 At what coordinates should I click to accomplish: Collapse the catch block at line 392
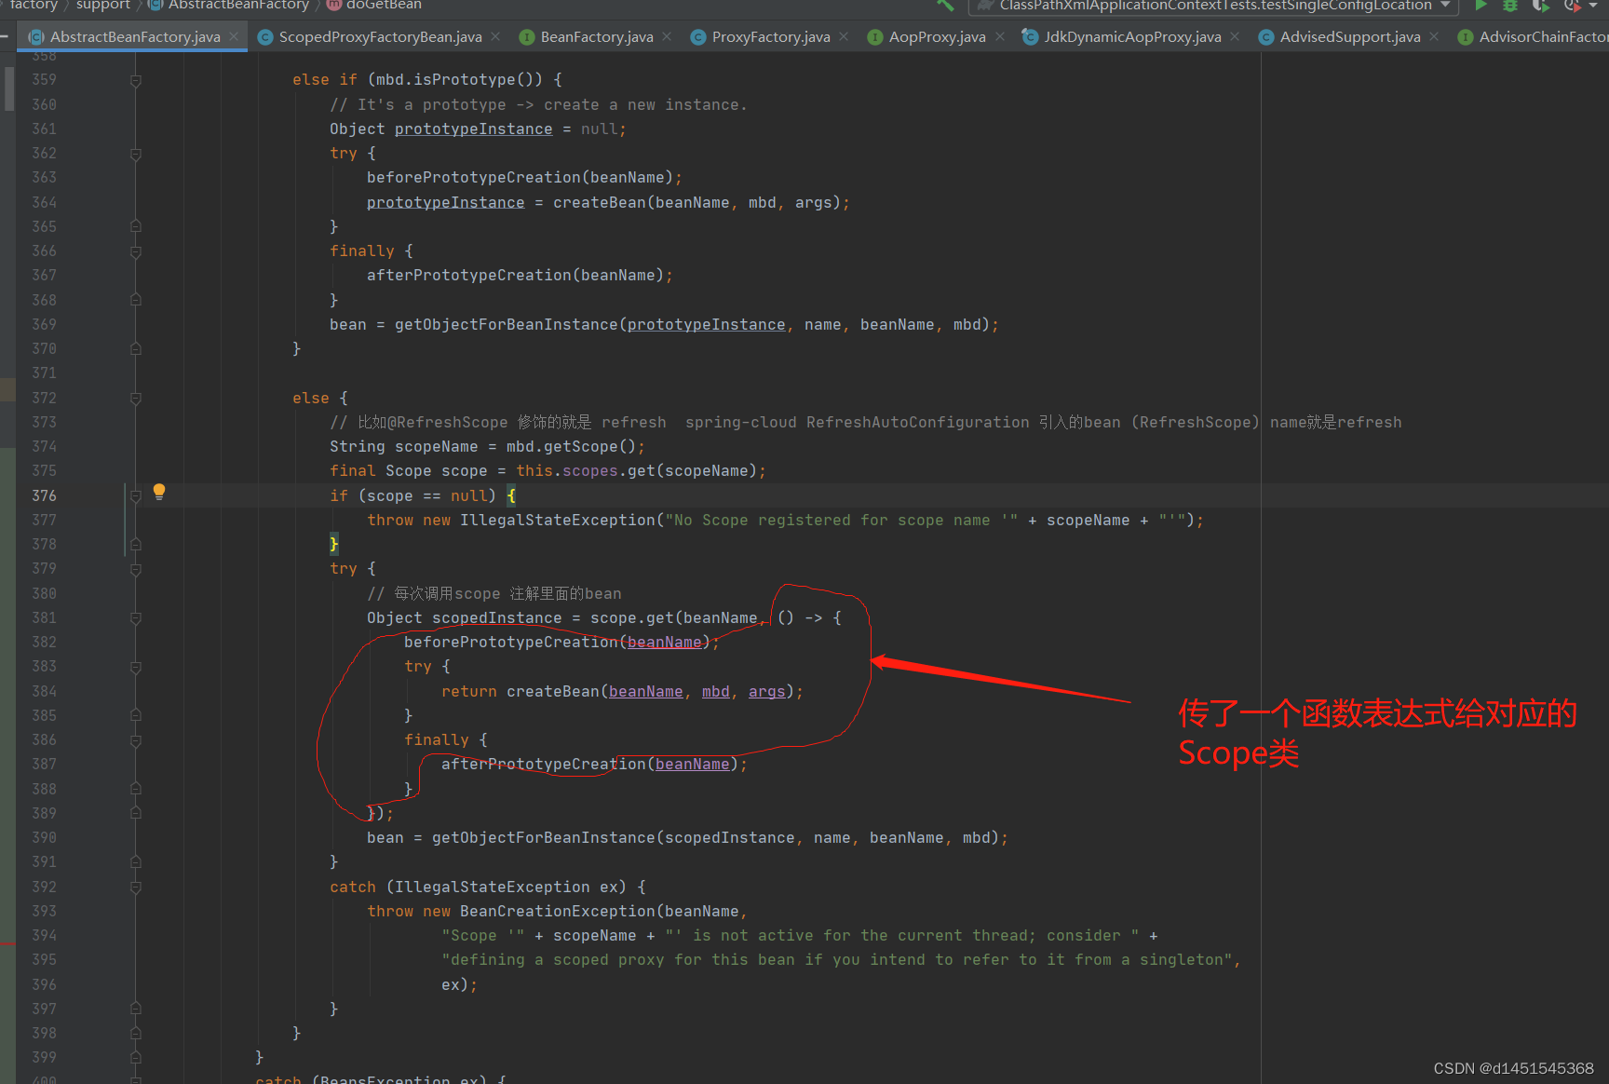coord(136,888)
